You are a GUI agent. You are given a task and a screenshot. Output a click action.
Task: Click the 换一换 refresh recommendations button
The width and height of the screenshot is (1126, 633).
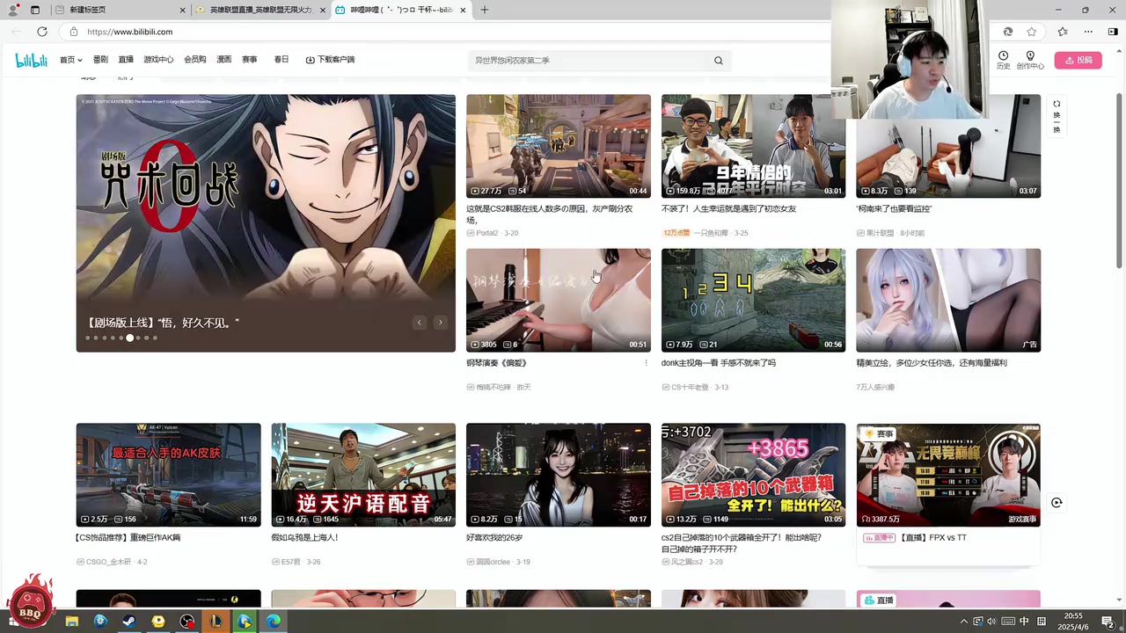[1057, 115]
